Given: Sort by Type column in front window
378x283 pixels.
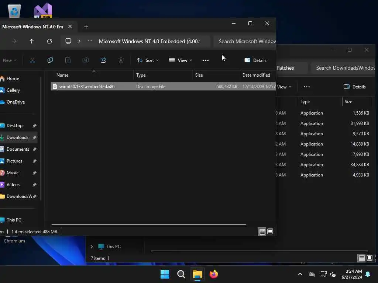Looking at the screenshot, I should pyautogui.click(x=163, y=75).
